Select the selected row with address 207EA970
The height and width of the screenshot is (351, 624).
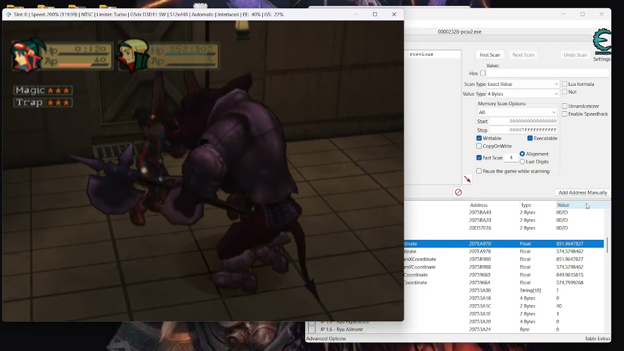click(504, 244)
